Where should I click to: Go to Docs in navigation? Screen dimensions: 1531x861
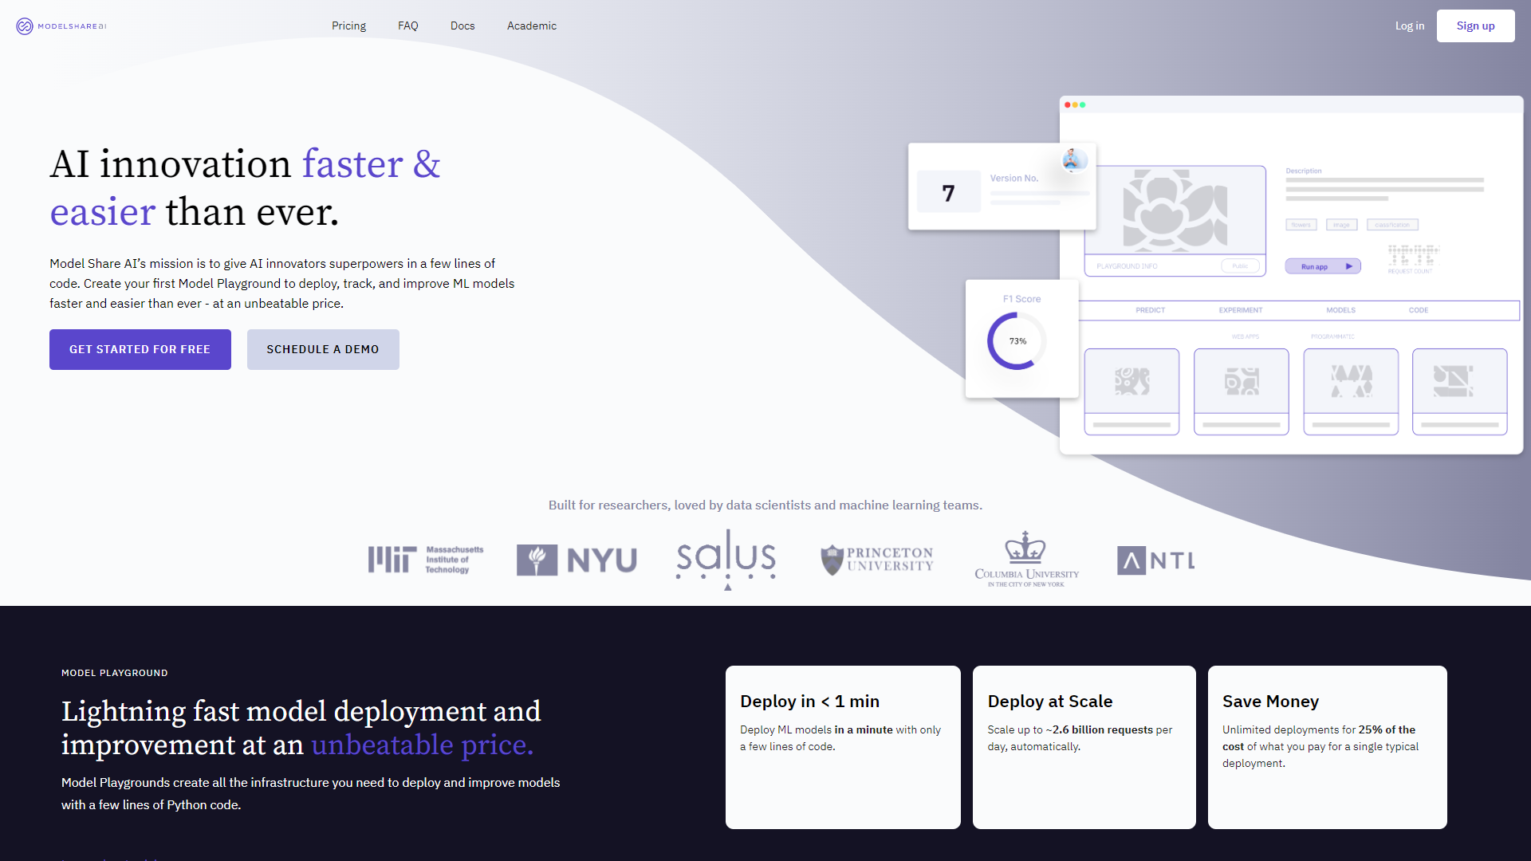click(462, 26)
